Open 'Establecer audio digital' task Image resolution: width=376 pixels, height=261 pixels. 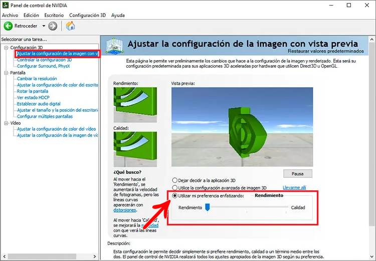coord(39,104)
